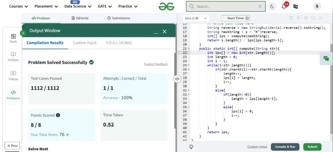The image size is (333, 152).
Task: Open the Dash sidebar item
Action: pyautogui.click(x=13, y=38)
